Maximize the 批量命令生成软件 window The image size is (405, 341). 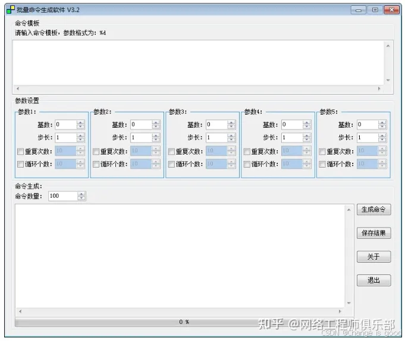click(x=375, y=10)
